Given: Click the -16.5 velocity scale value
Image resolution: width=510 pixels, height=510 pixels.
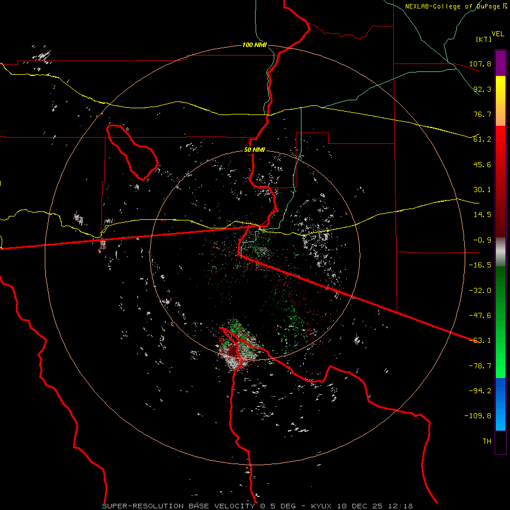Looking at the screenshot, I should click(x=480, y=265).
